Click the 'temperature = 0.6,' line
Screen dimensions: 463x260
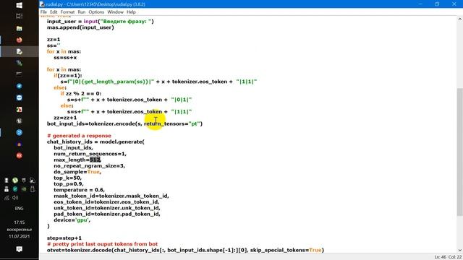coord(79,190)
